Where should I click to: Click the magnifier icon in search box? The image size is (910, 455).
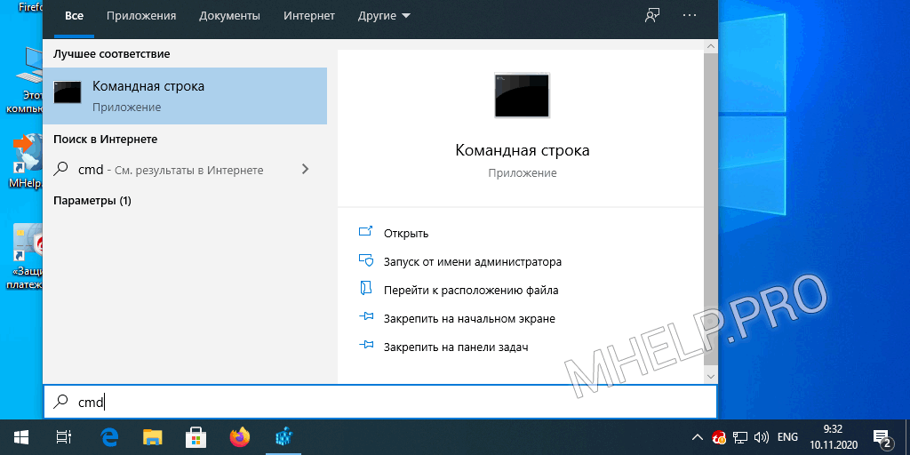(61, 402)
